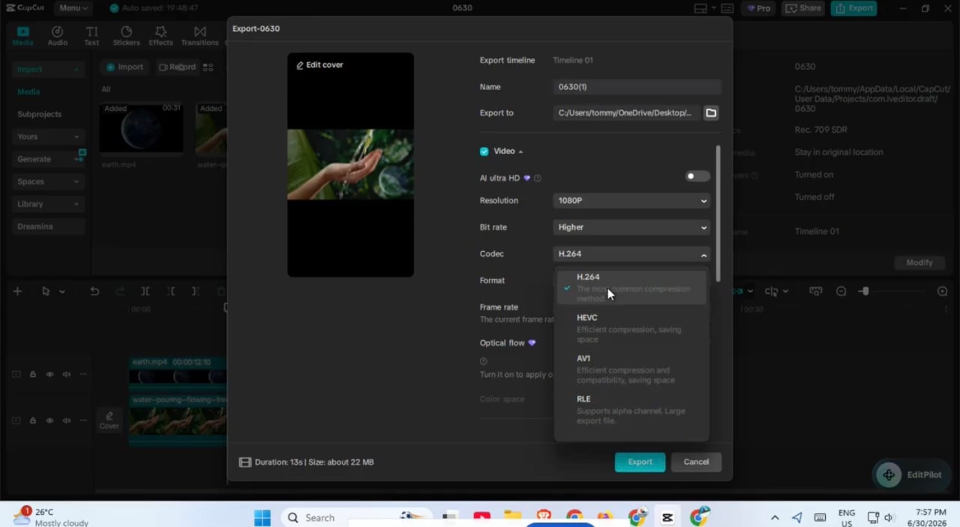Click the teal Export button in dialog
960x527 pixels.
click(640, 462)
